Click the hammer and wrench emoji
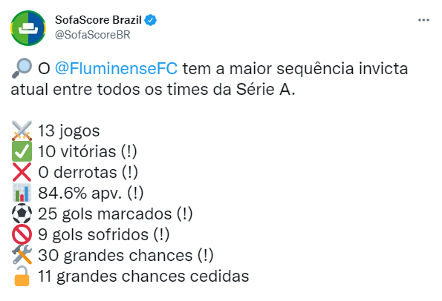 coord(22,255)
